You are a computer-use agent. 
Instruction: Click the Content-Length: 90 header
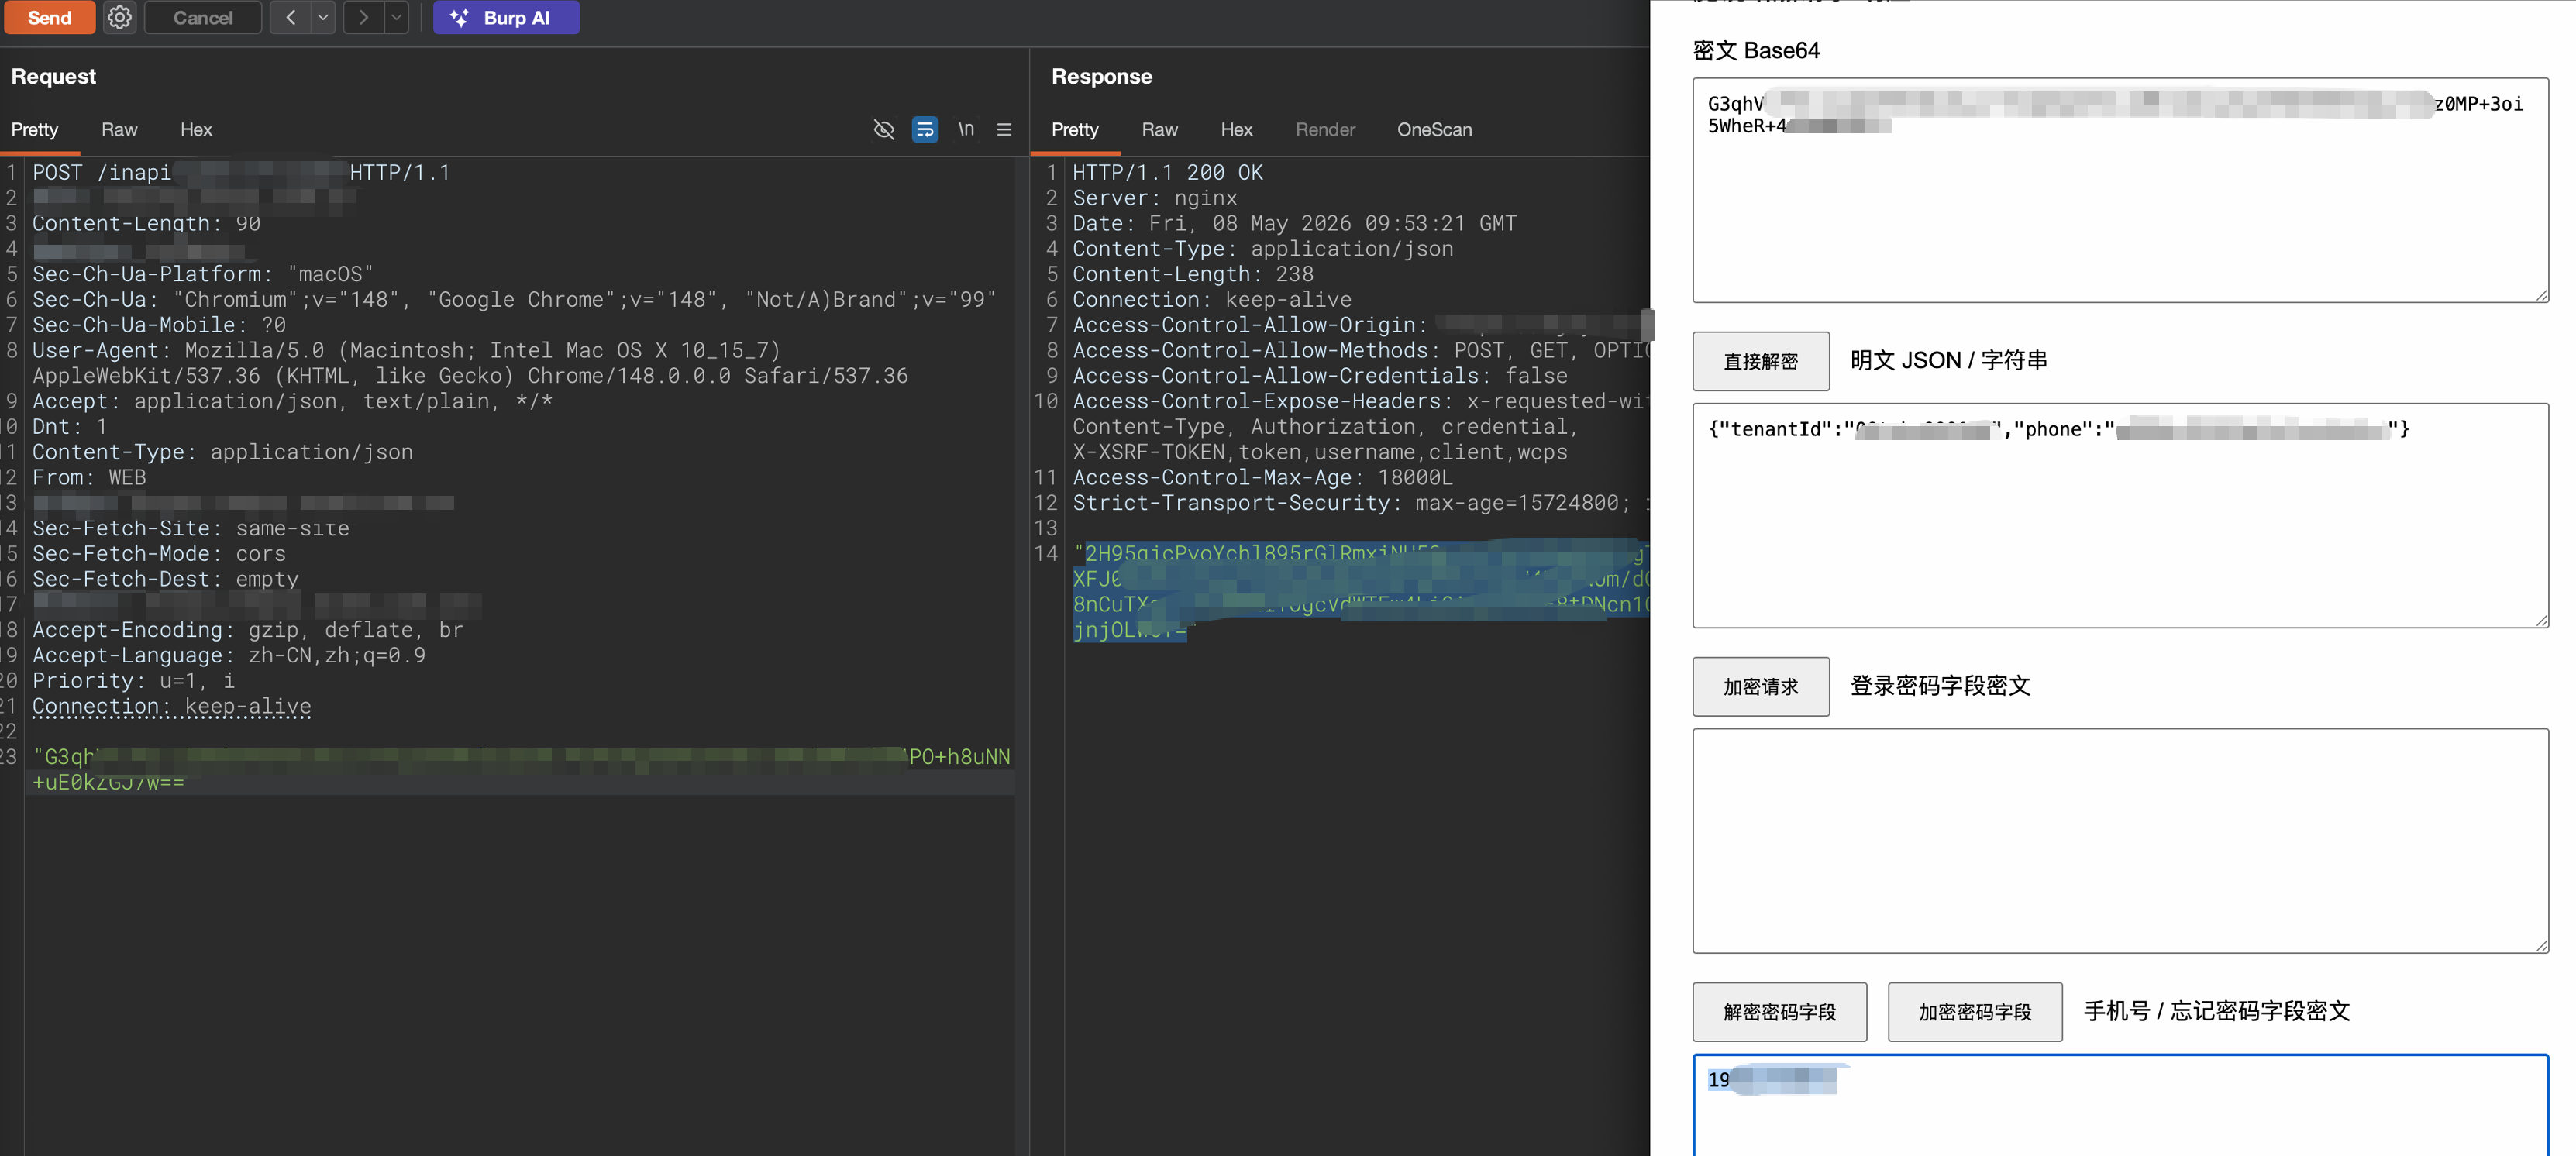(x=146, y=223)
